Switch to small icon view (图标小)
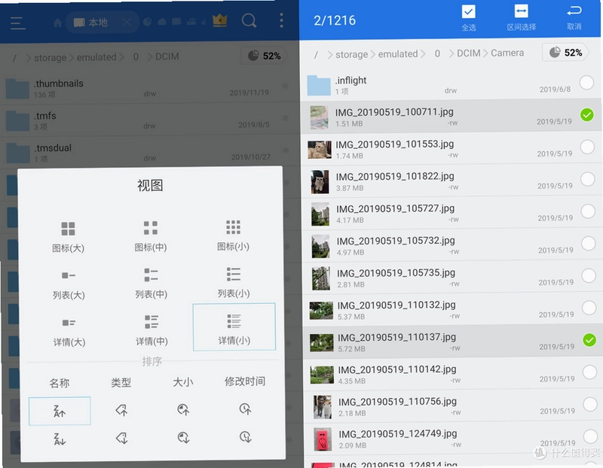 (x=234, y=236)
